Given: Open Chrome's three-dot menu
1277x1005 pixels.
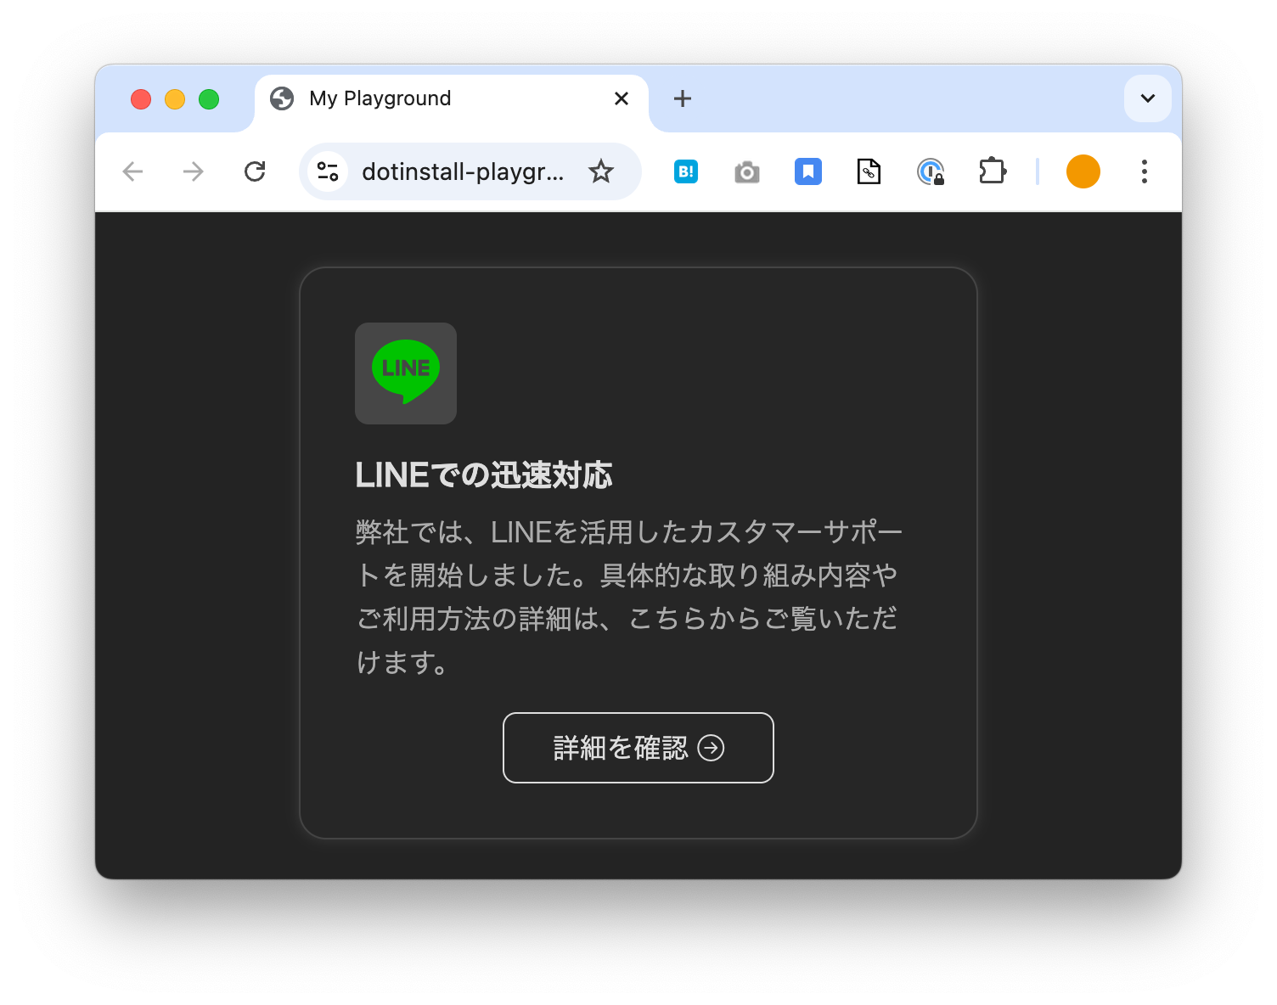Looking at the screenshot, I should [x=1144, y=171].
